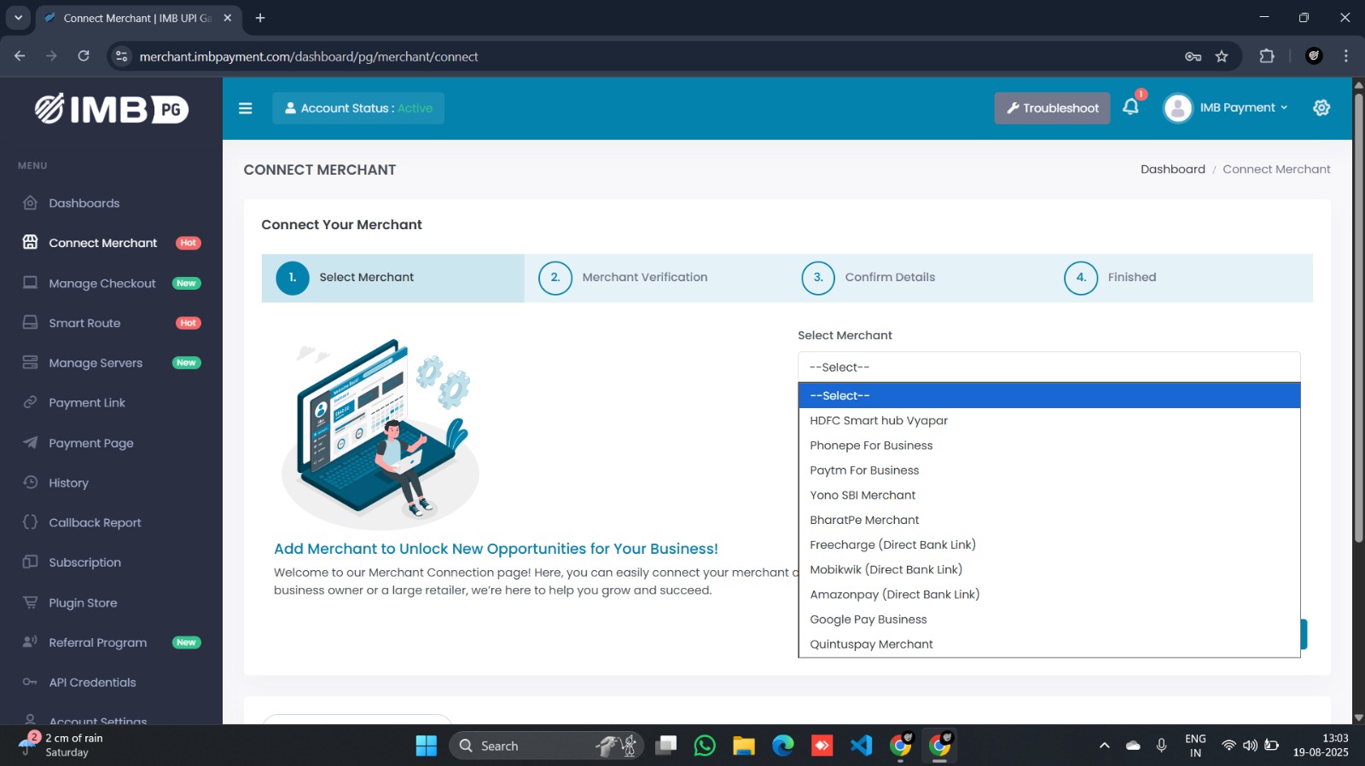Click the Dashboard breadcrumb link
The width and height of the screenshot is (1365, 766).
1172,170
